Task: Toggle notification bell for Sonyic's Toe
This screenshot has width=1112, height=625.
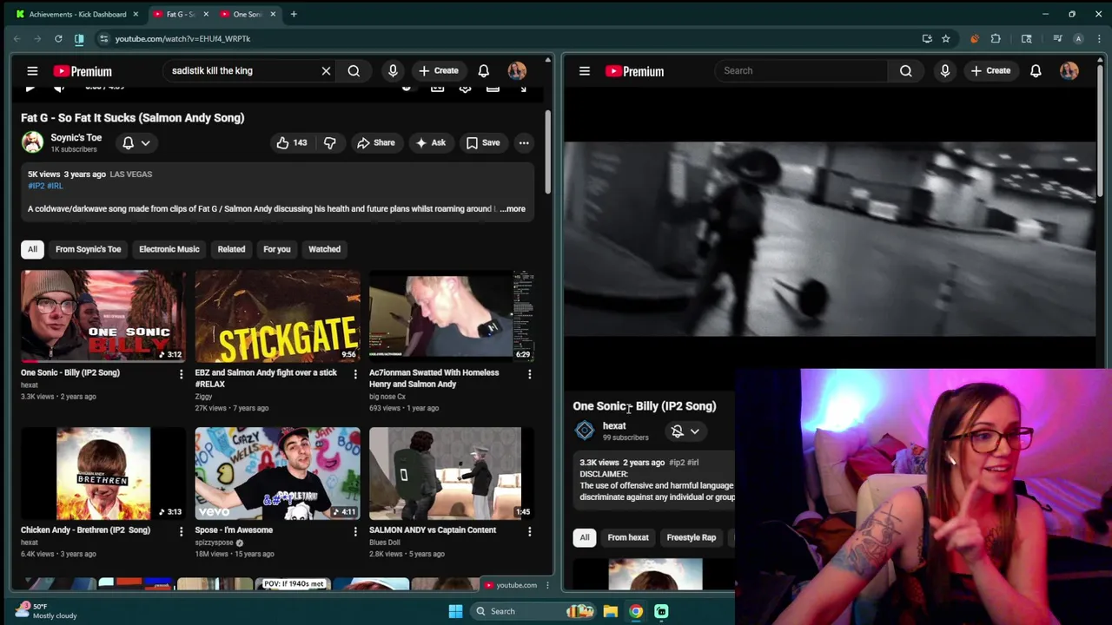Action: click(128, 142)
